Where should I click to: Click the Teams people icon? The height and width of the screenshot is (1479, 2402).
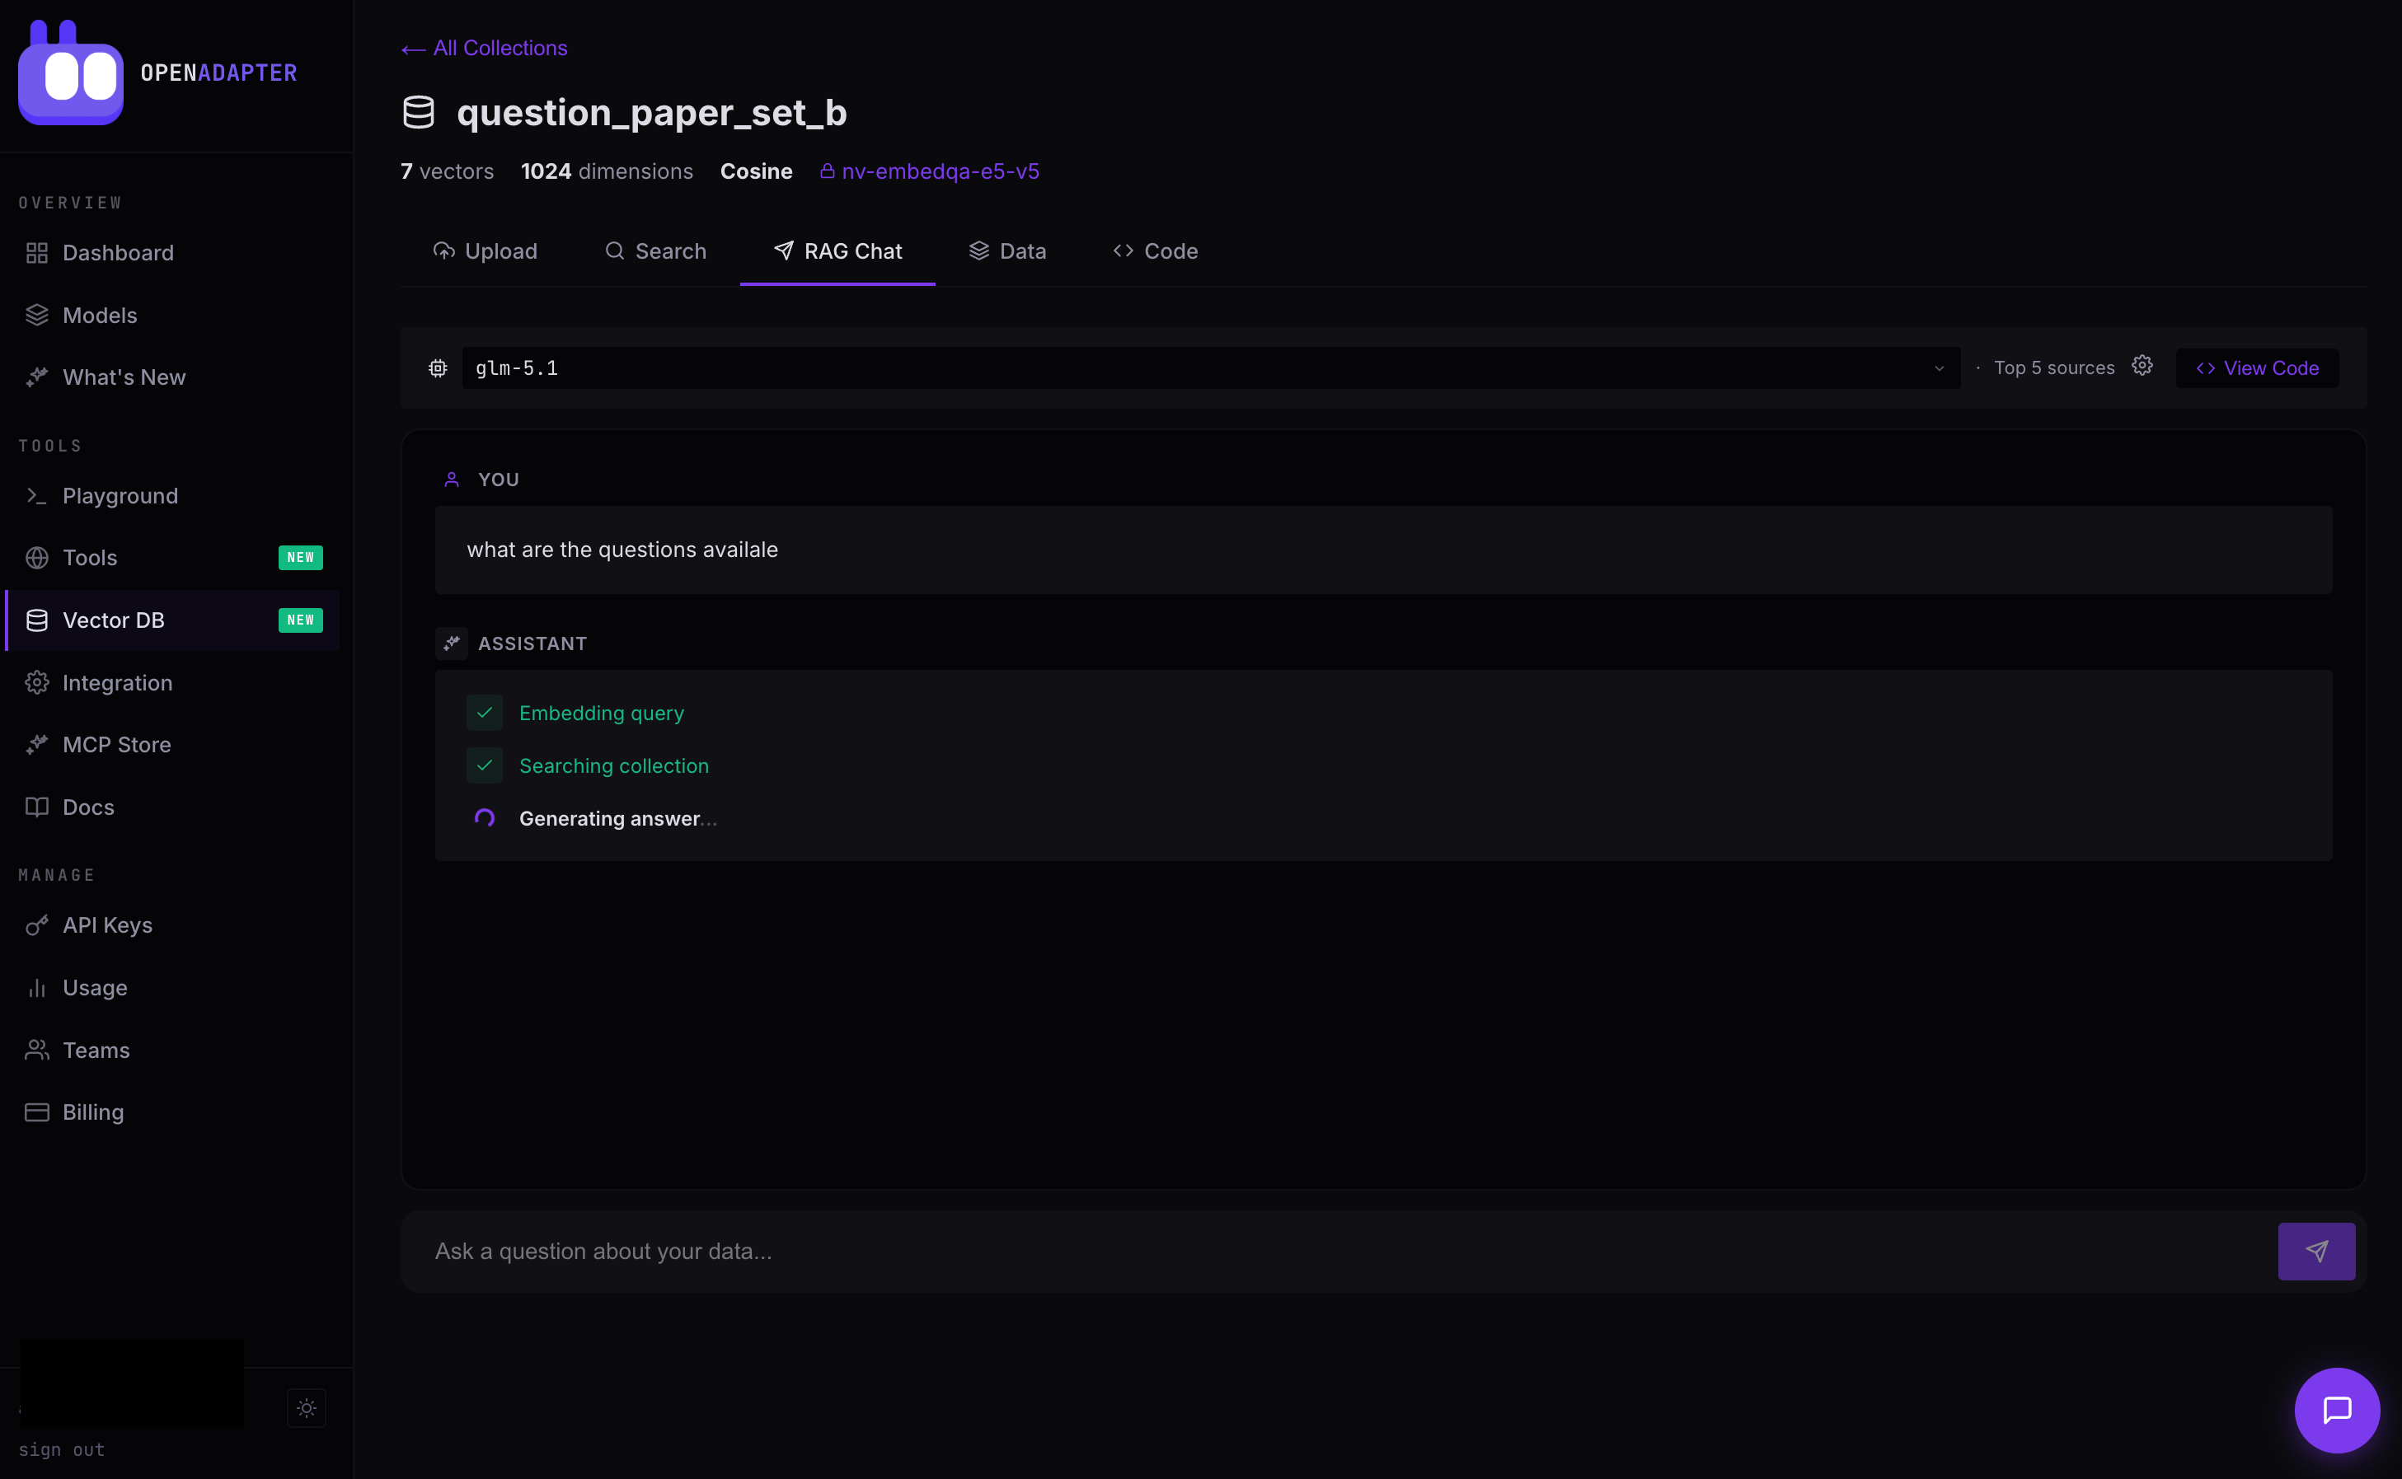37,1050
